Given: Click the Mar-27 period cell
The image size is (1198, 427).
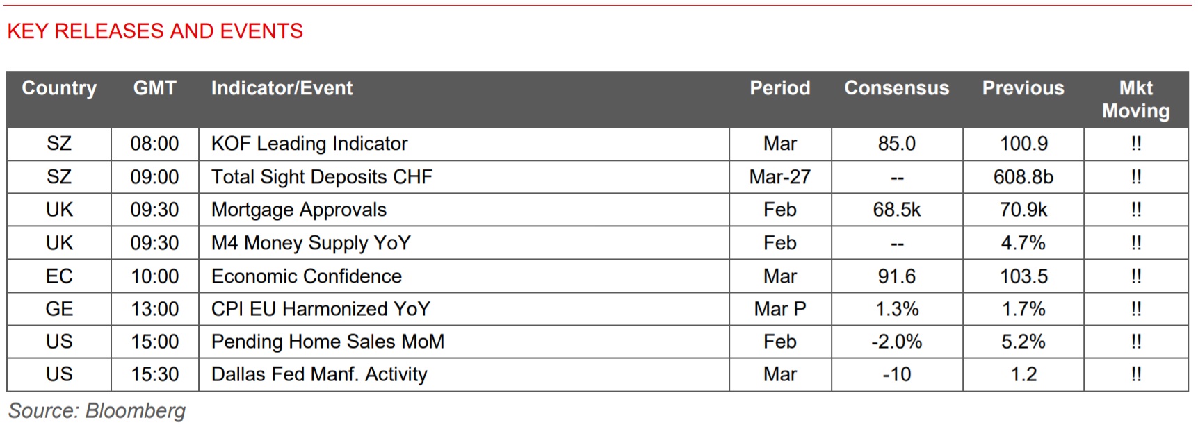Looking at the screenshot, I should point(779,177).
